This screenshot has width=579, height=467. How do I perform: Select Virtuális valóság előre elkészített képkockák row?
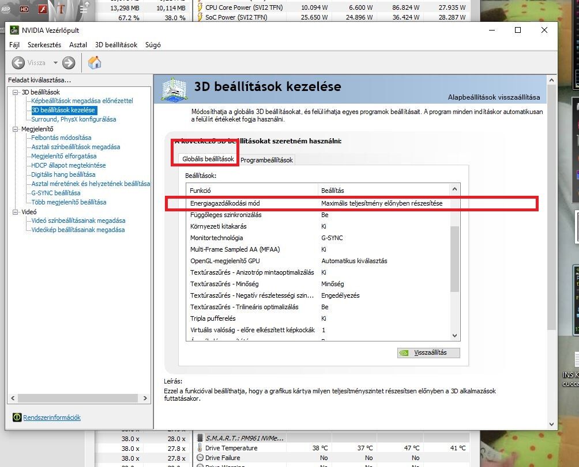tap(318, 330)
